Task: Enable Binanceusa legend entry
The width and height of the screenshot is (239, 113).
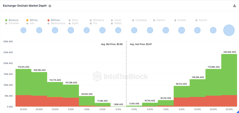Action: click(58, 23)
